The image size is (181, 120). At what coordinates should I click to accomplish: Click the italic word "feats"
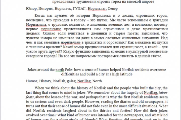(30, 97)
